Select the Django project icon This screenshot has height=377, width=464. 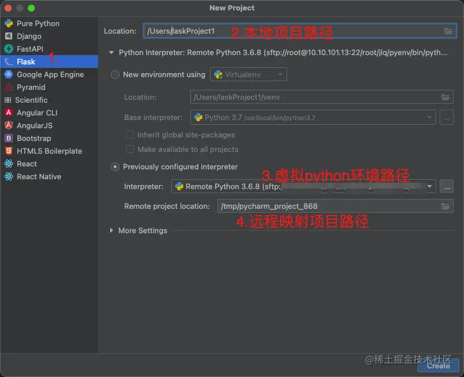click(9, 36)
